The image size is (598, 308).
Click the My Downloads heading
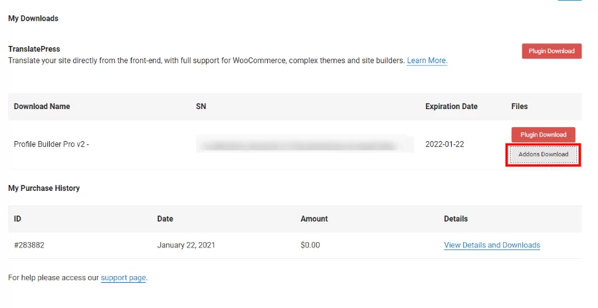pyautogui.click(x=33, y=19)
